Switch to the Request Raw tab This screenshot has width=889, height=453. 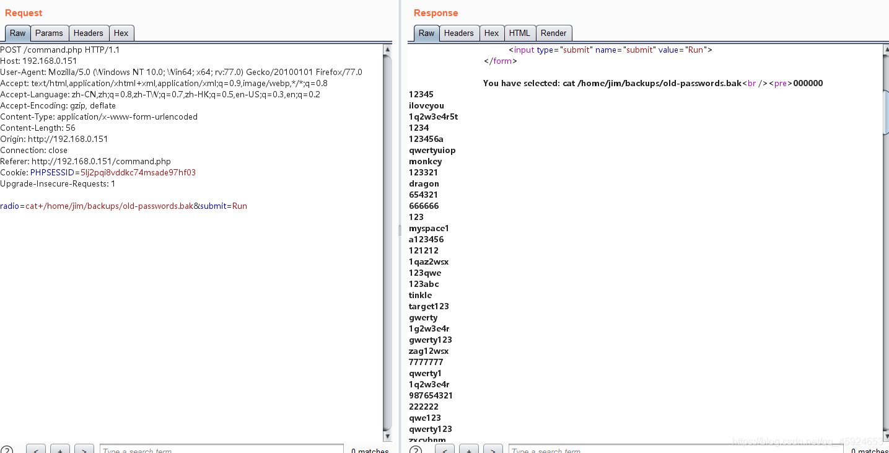coord(17,33)
